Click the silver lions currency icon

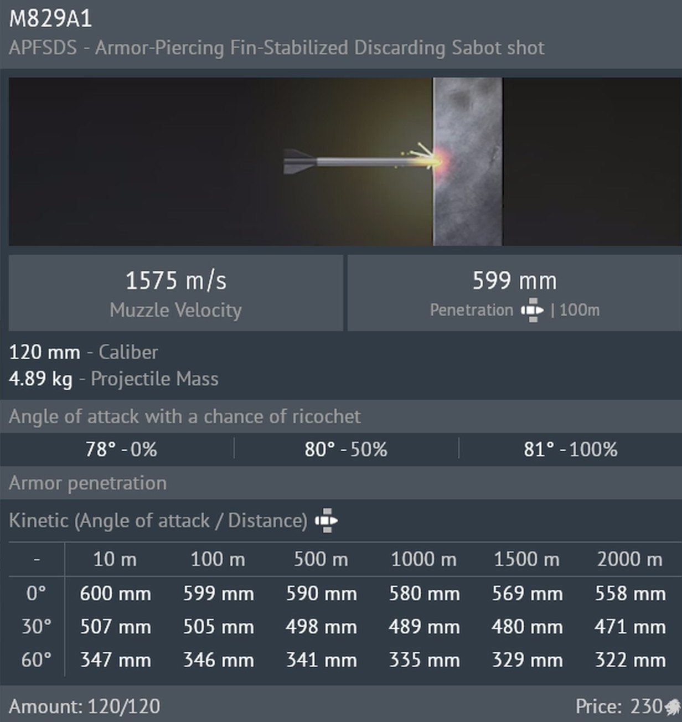[x=672, y=706]
